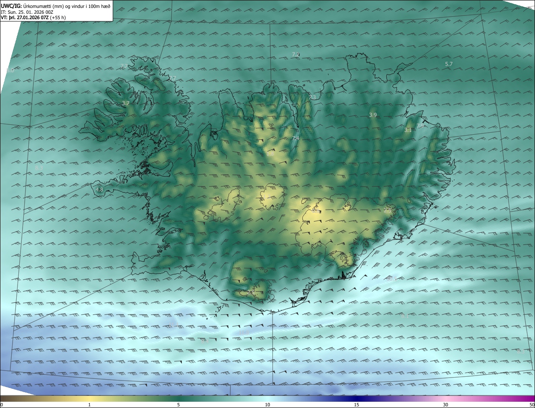This screenshot has height=408, width=535.
Task: Click the 7.7 value label north of the Westfjords
Action: tap(124, 66)
